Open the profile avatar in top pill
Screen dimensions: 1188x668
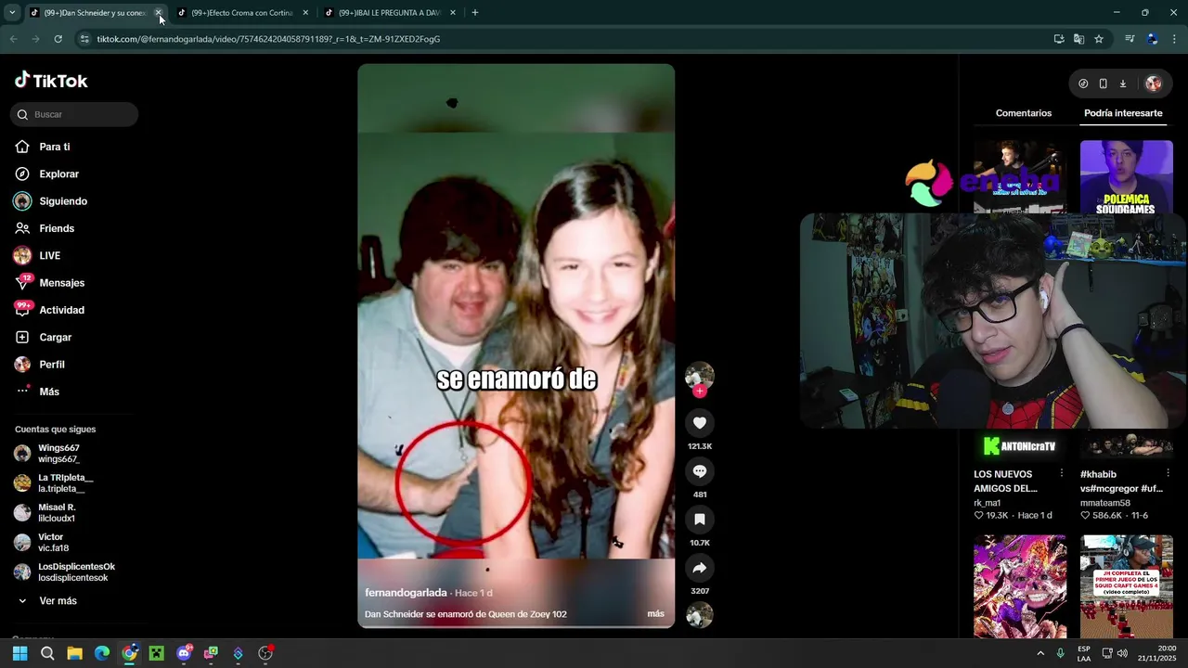[x=1153, y=83]
